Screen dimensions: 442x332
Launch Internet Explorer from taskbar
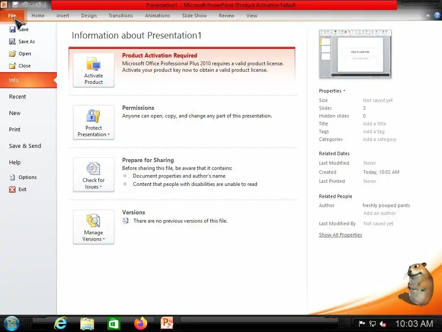coord(60,323)
